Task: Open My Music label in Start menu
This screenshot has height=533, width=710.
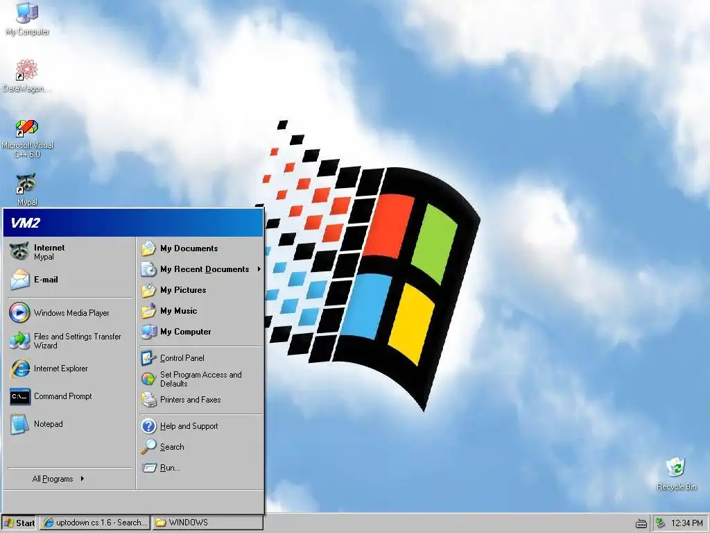Action: 178,311
